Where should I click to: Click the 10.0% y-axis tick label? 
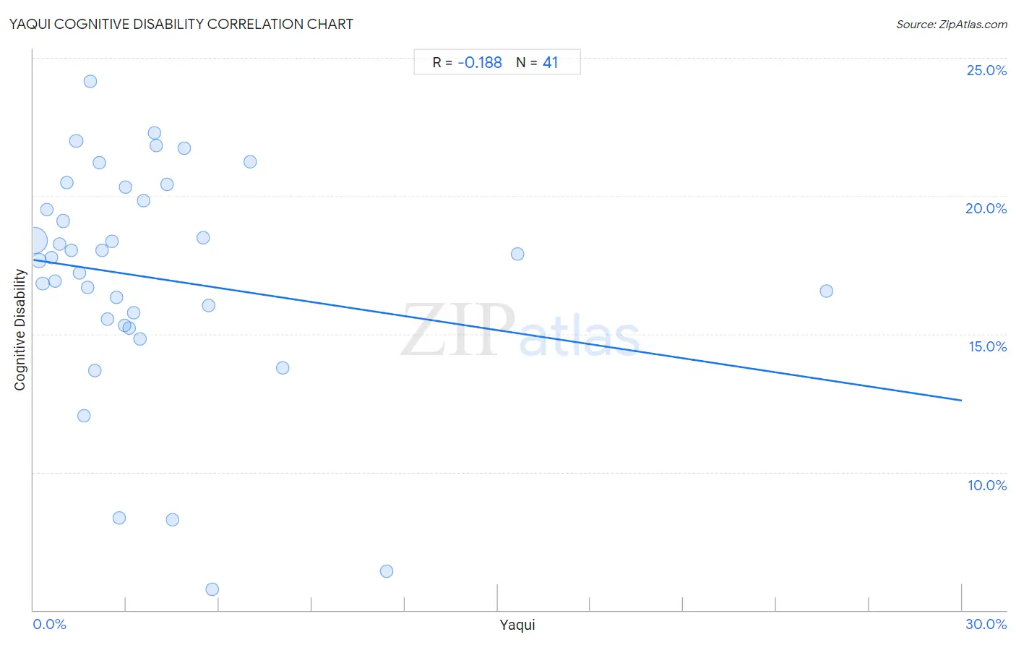pyautogui.click(x=987, y=485)
